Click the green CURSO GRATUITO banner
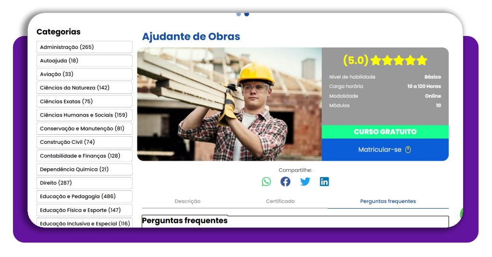492x257 pixels. (385, 132)
